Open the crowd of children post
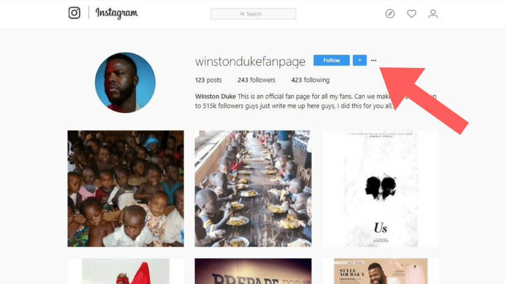505x284 pixels. click(x=126, y=188)
